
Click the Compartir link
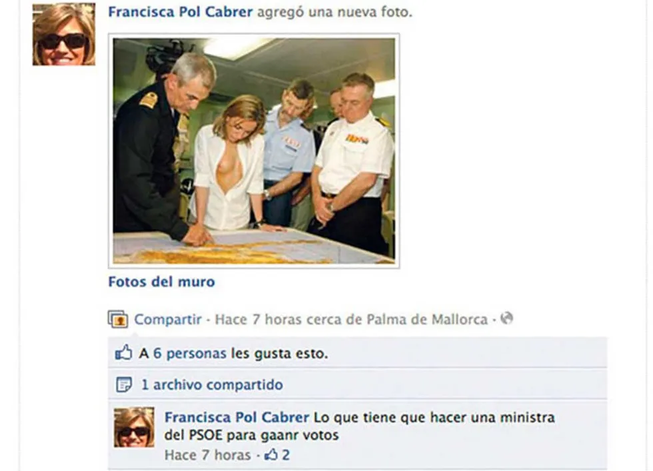tap(168, 319)
